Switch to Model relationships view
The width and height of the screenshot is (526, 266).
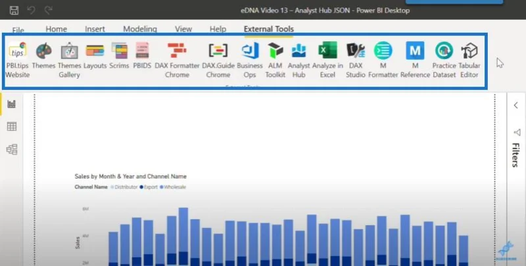pyautogui.click(x=12, y=149)
